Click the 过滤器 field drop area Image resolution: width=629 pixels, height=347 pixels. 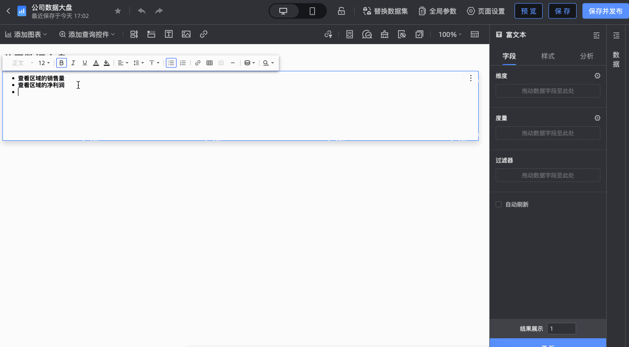click(548, 175)
